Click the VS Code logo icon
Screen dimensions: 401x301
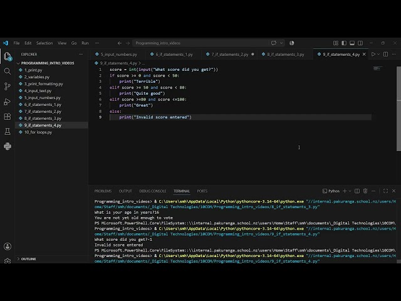tap(6, 43)
